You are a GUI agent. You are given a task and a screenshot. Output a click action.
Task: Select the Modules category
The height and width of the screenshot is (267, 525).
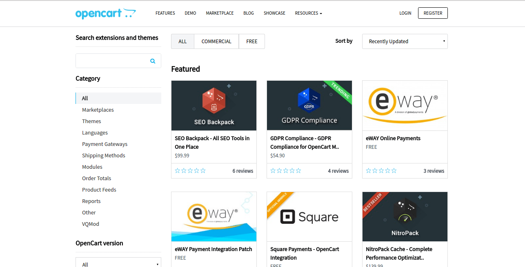point(92,167)
